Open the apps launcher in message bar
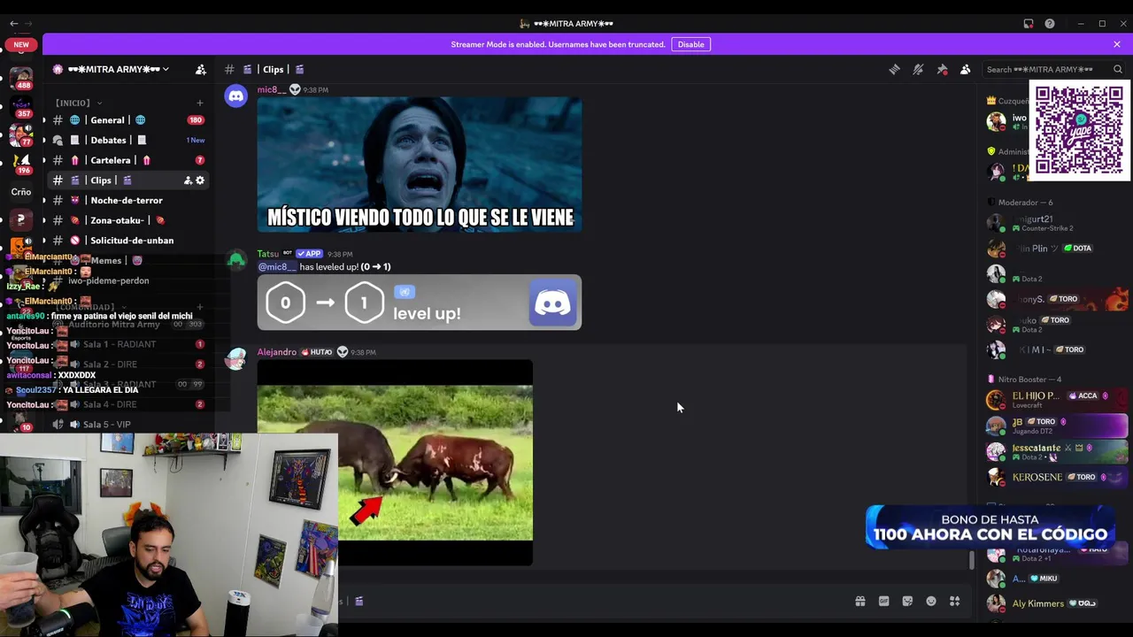Image resolution: width=1133 pixels, height=637 pixels. 954,602
